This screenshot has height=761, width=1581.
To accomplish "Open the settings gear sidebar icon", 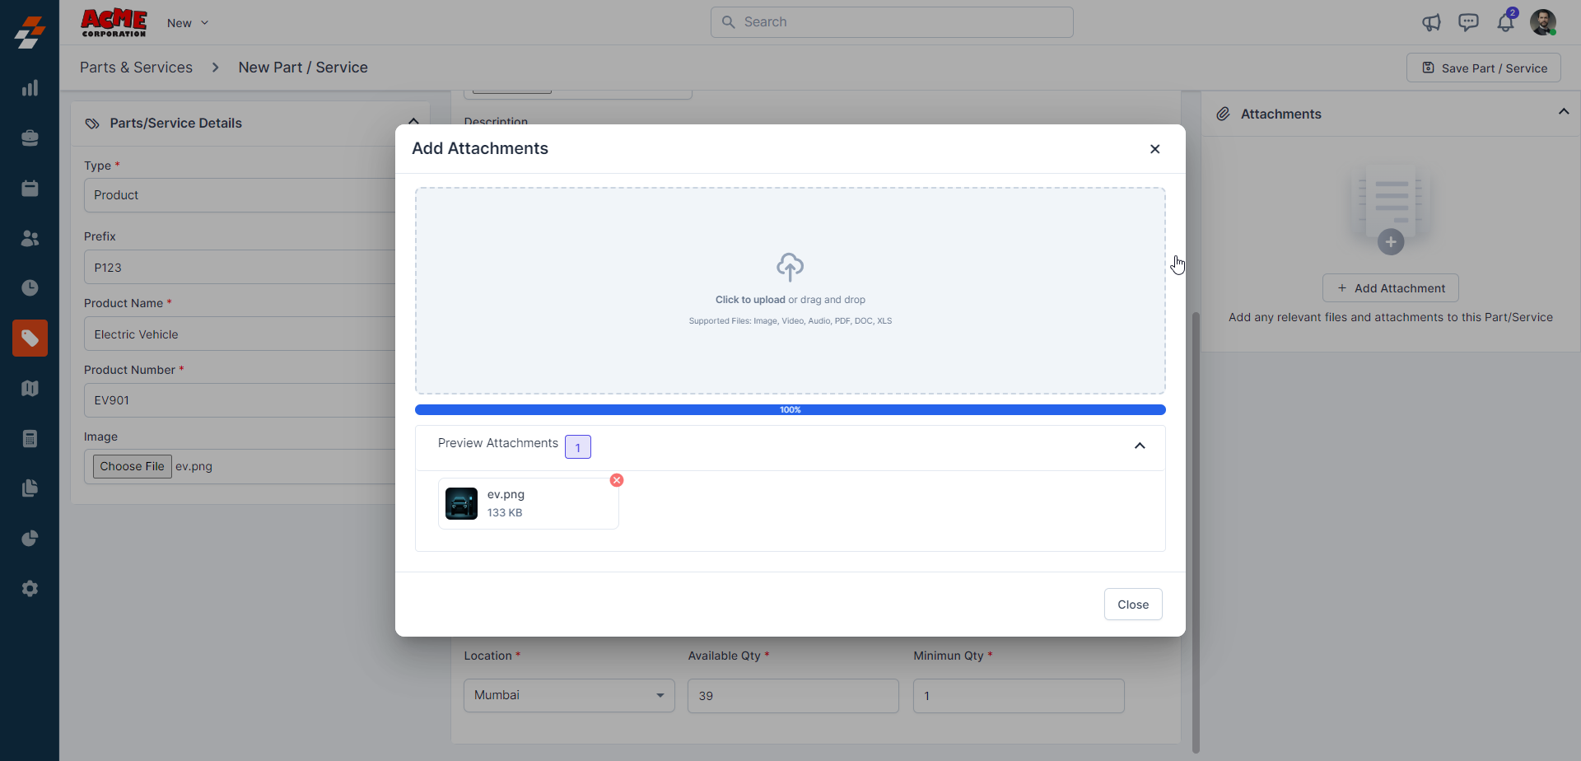I will tap(30, 589).
